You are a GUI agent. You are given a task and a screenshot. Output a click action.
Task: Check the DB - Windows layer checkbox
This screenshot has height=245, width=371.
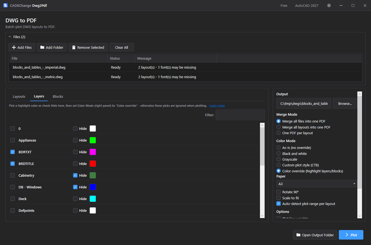click(13, 187)
